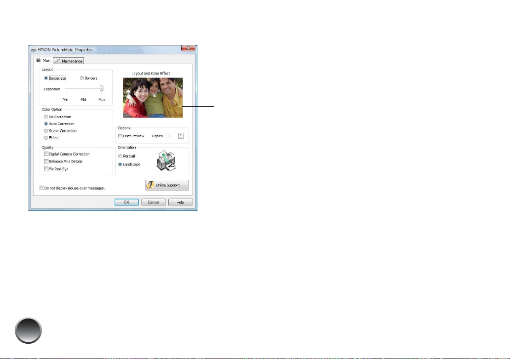
Task: Click the printer icon in title bar
Action: pos(34,50)
